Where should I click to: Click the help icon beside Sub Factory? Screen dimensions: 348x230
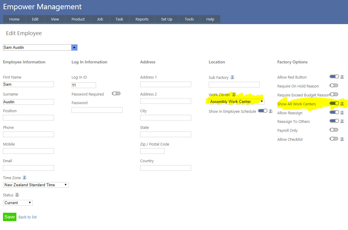232,77
